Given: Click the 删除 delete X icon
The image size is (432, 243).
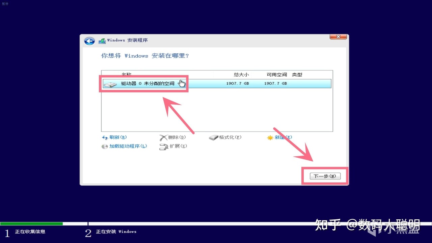Looking at the screenshot, I should click(x=163, y=138).
